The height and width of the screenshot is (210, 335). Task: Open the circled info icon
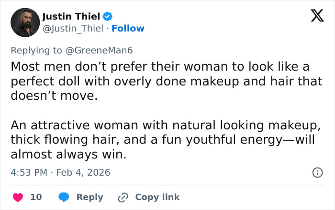coord(317,173)
